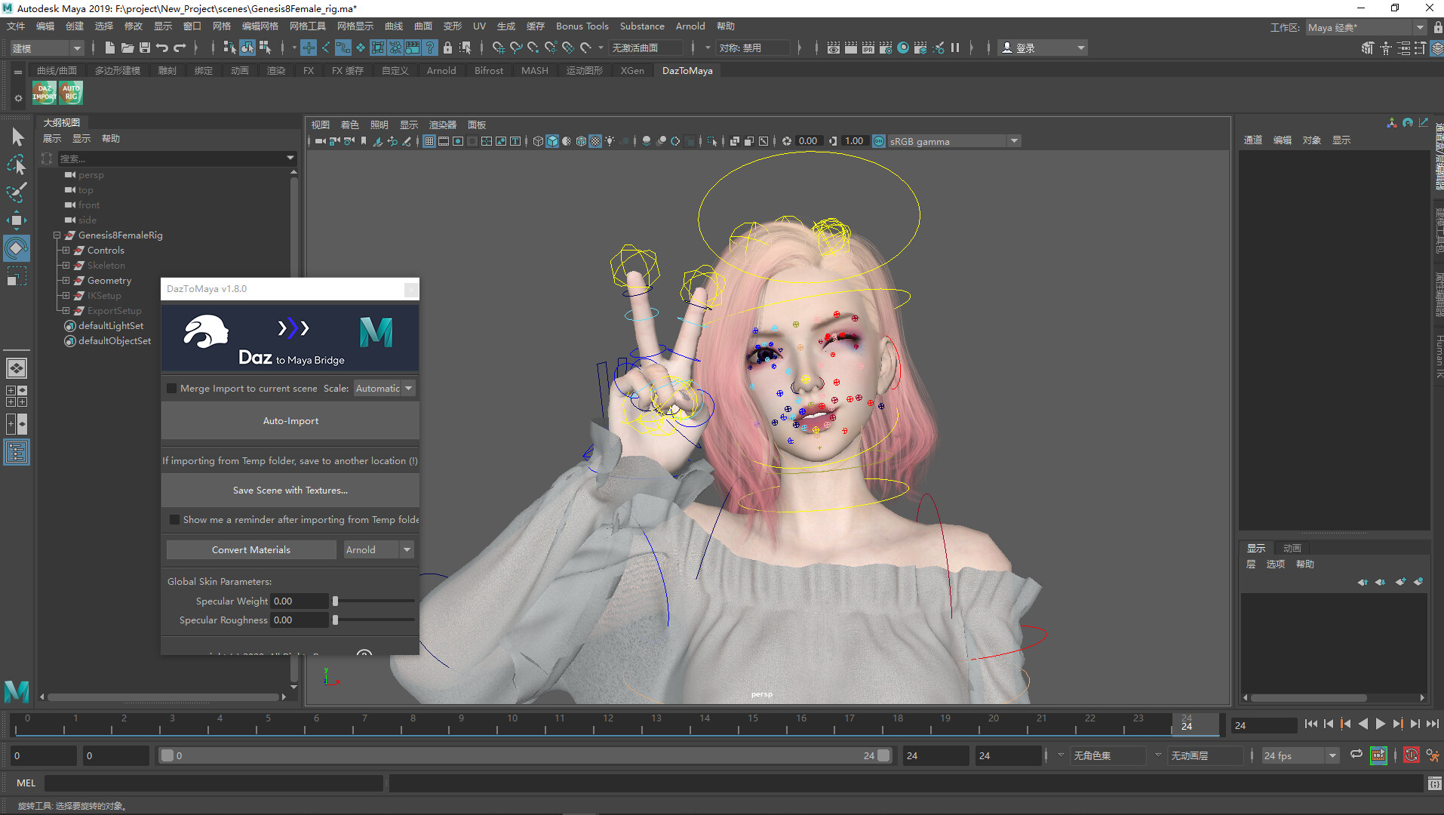Open the 24 fps frame rate dropdown
Image resolution: width=1444 pixels, height=815 pixels.
[x=1300, y=755]
